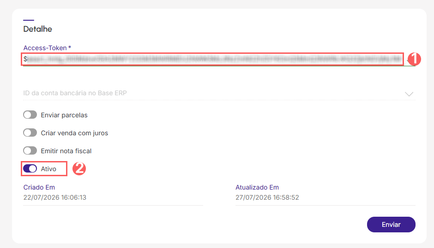Toggle the Enviar parcelas switch
The width and height of the screenshot is (434, 248).
pos(30,115)
